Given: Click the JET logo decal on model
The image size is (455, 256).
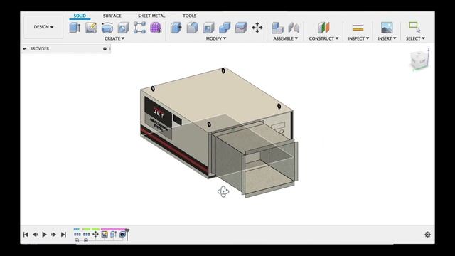Looking at the screenshot, I should click(159, 112).
